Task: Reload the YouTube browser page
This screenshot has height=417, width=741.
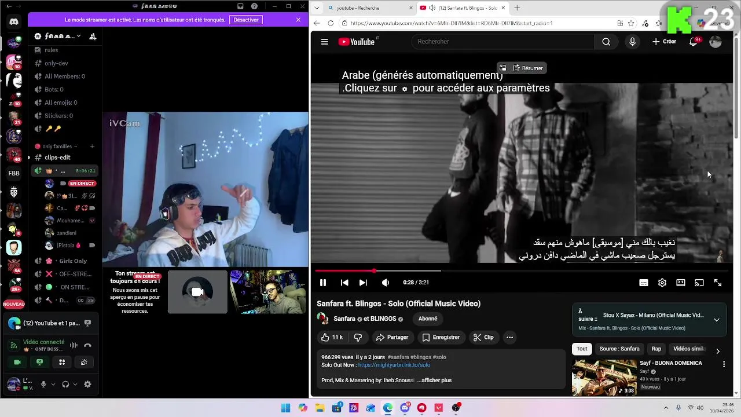Action: pyautogui.click(x=331, y=23)
